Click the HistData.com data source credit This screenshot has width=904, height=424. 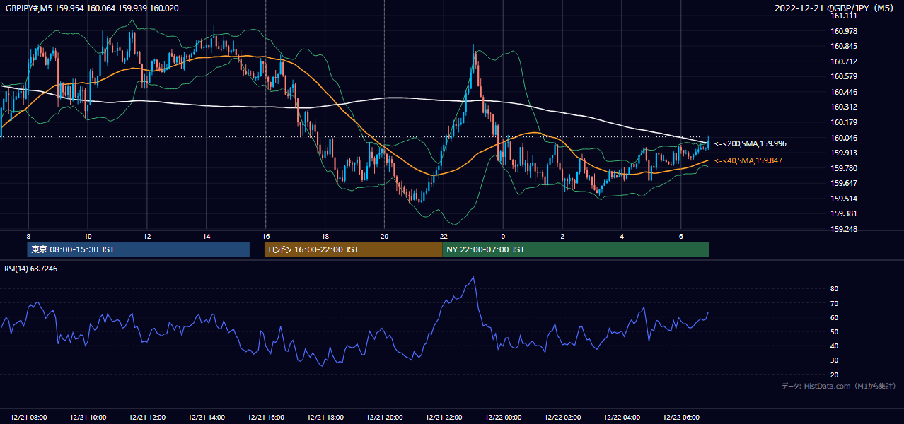click(839, 386)
